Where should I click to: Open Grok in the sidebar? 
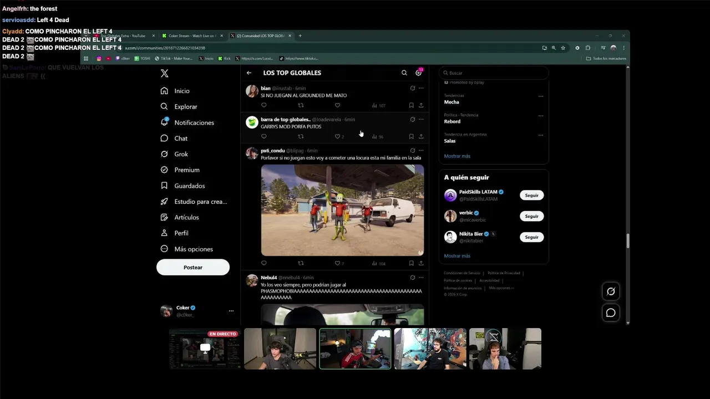(x=174, y=154)
